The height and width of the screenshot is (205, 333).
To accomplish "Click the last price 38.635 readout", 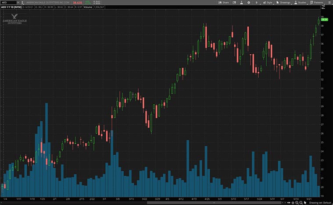I will pos(77,3).
